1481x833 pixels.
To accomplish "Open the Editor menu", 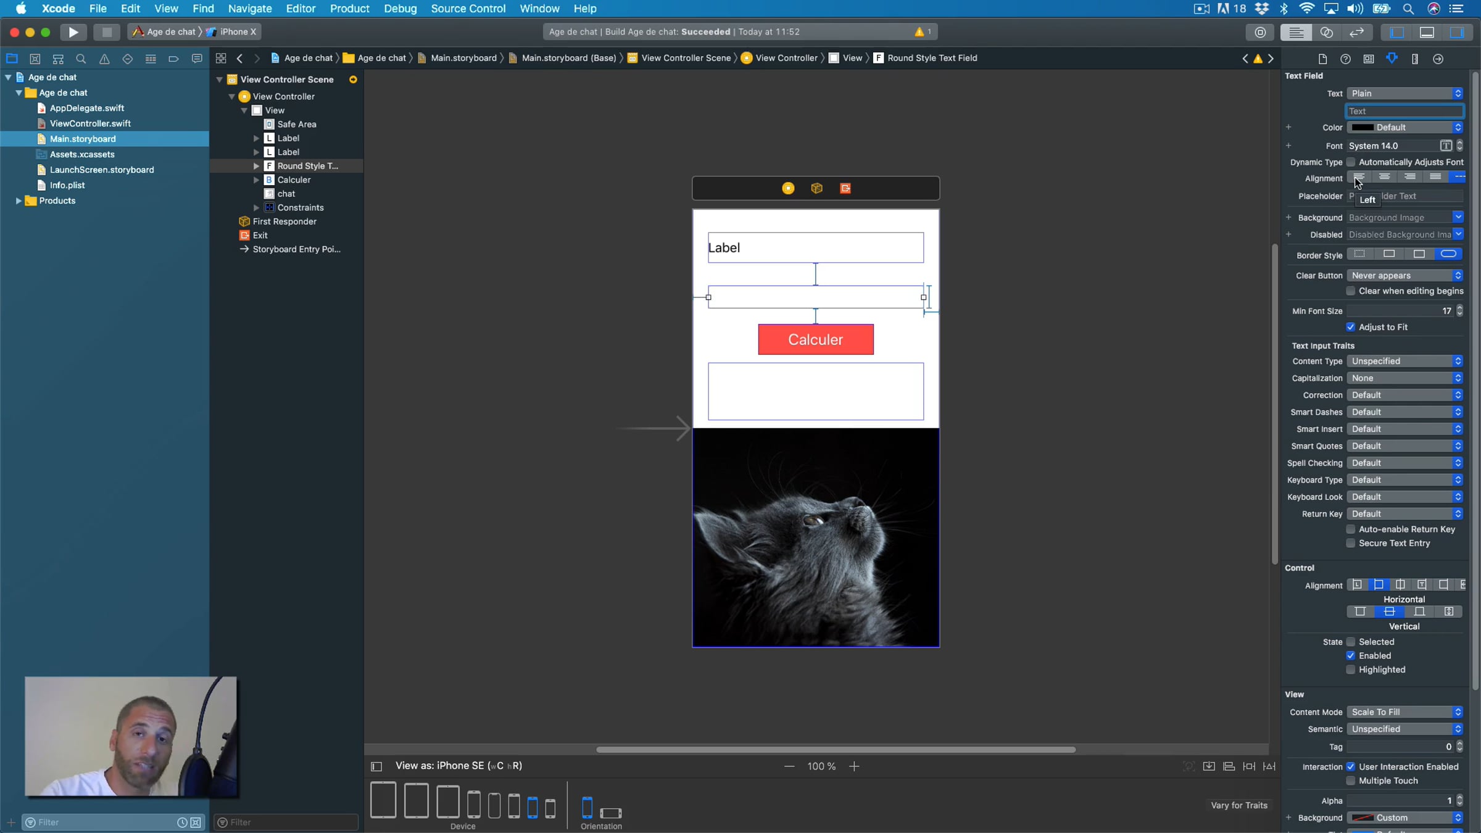I will click(301, 9).
